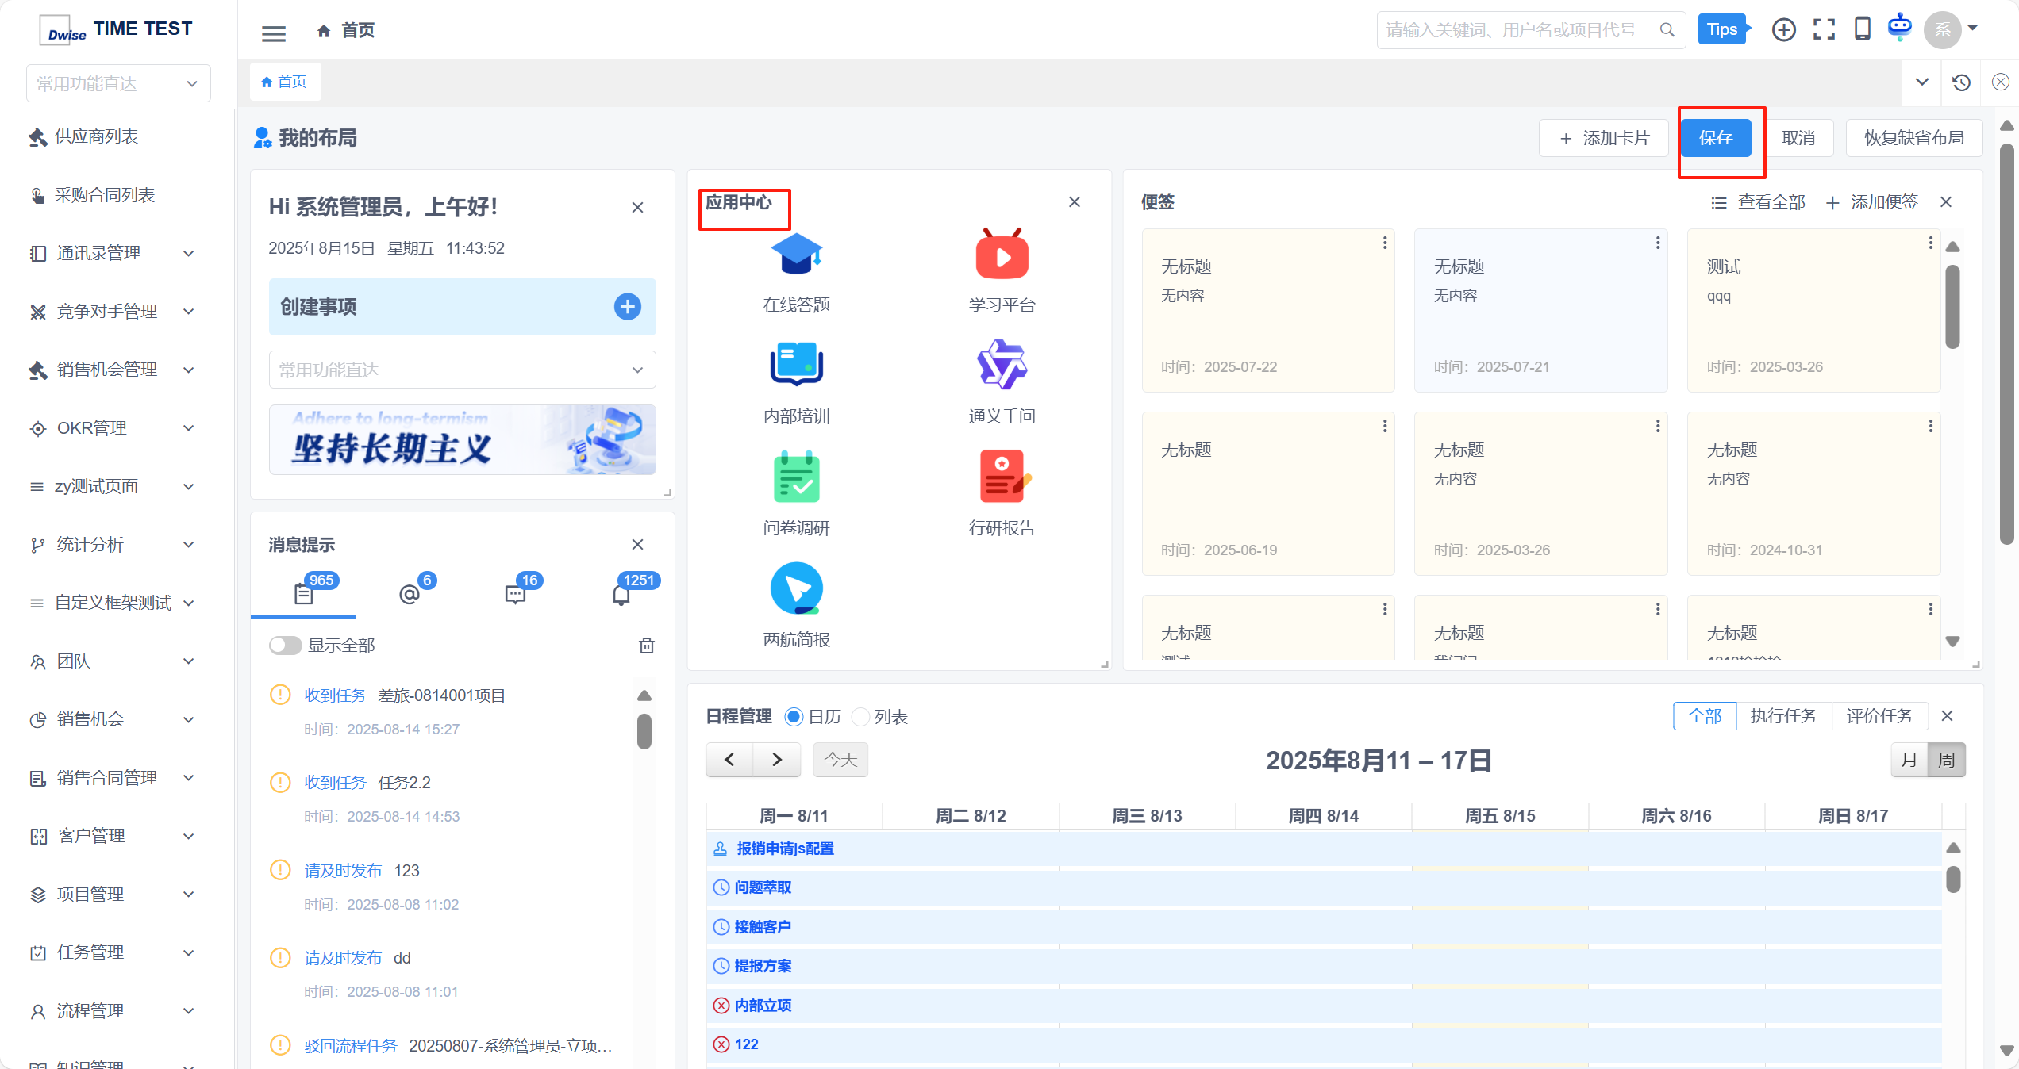This screenshot has width=2019, height=1069.
Task: Click the blue plus in 创建事项
Action: click(627, 307)
